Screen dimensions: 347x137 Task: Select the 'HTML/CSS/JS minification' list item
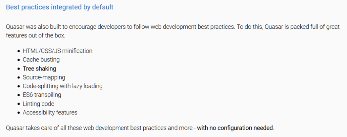pos(58,51)
